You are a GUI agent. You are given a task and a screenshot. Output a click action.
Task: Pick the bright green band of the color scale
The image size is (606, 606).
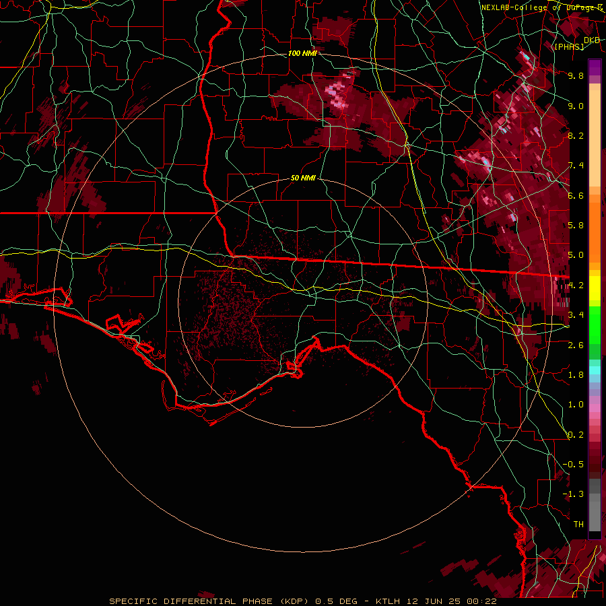[x=595, y=325]
